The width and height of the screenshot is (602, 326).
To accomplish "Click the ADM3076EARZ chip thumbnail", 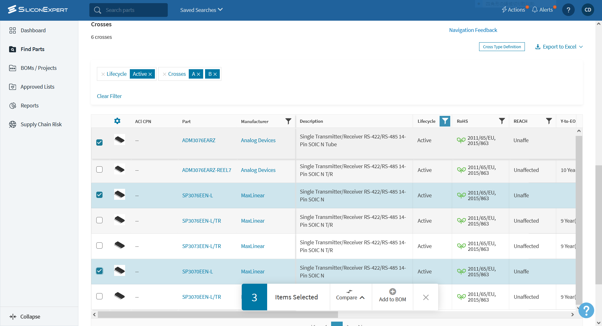I will tap(119, 140).
